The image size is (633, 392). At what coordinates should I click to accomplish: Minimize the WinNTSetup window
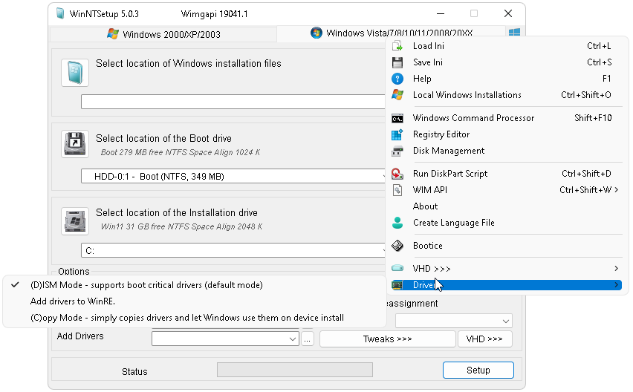pyautogui.click(x=441, y=13)
